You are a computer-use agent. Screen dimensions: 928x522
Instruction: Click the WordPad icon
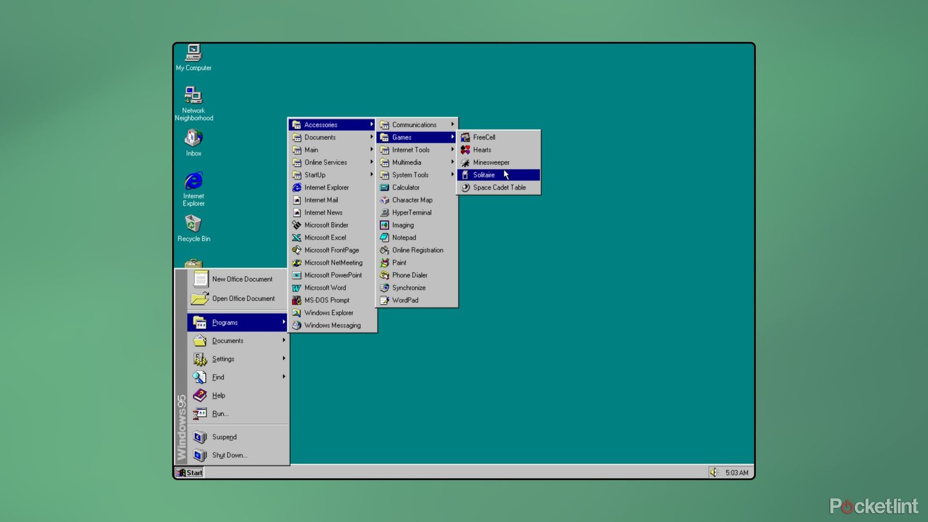pos(384,300)
